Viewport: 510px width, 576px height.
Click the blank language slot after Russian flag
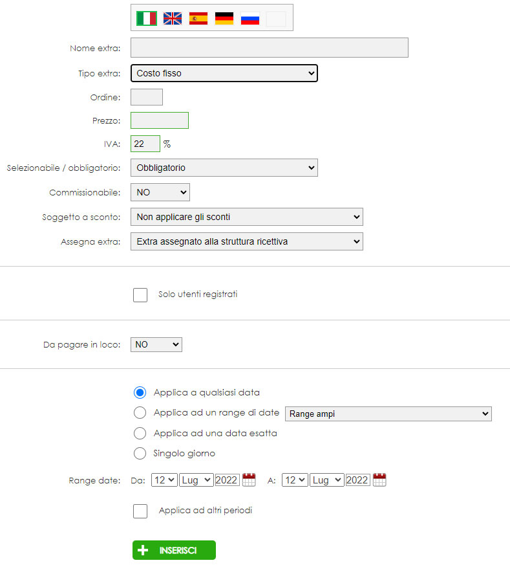point(276,18)
